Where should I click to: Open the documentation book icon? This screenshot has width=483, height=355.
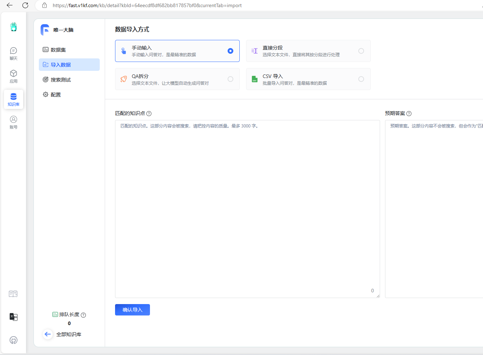(13, 294)
